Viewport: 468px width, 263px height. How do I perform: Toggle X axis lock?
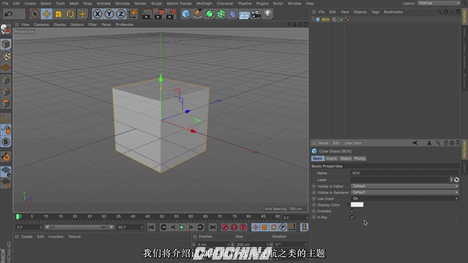point(98,14)
